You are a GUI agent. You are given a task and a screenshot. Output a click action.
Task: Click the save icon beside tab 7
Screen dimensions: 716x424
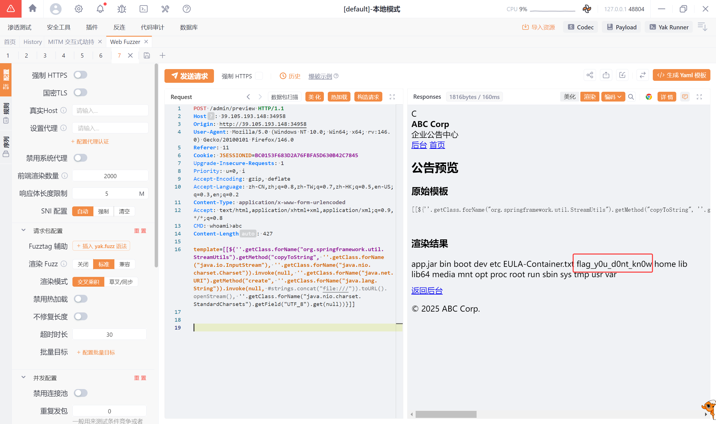(x=147, y=55)
